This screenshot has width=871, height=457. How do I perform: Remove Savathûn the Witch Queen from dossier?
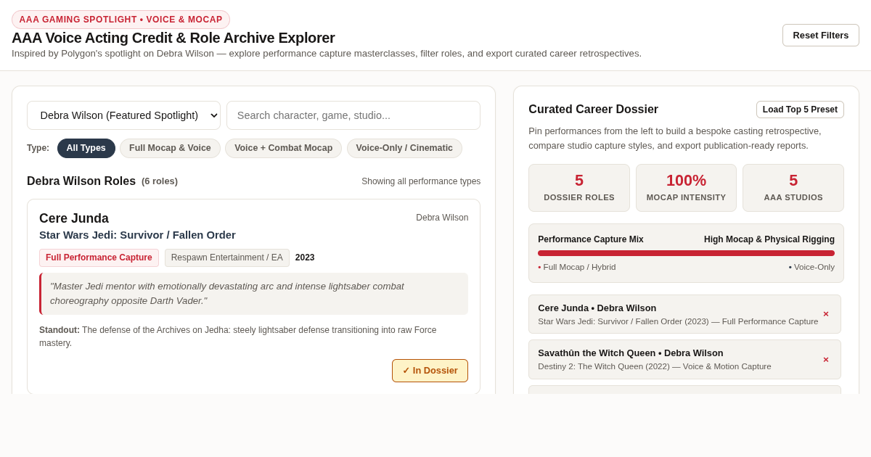click(x=826, y=360)
